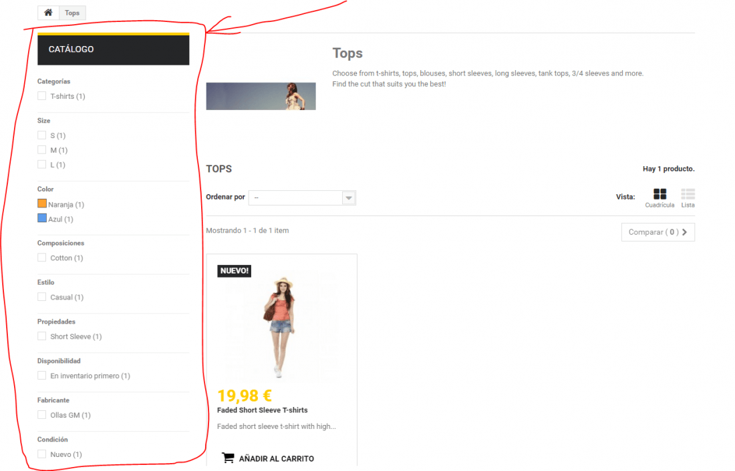Click 'Hay 1 producto.' text
This screenshot has width=735, height=471.
point(668,169)
